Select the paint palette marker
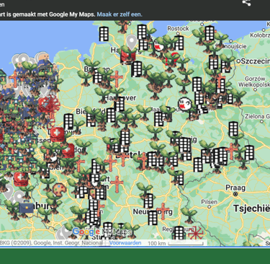 click(59, 190)
